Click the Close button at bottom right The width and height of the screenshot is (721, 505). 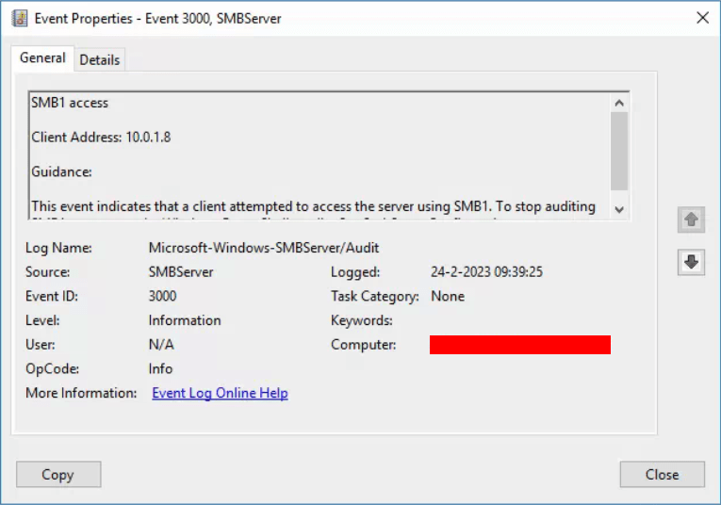point(662,474)
